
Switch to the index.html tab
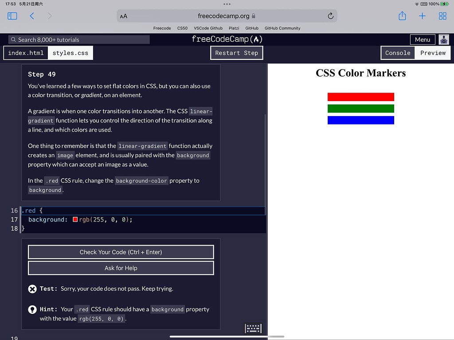pyautogui.click(x=25, y=53)
